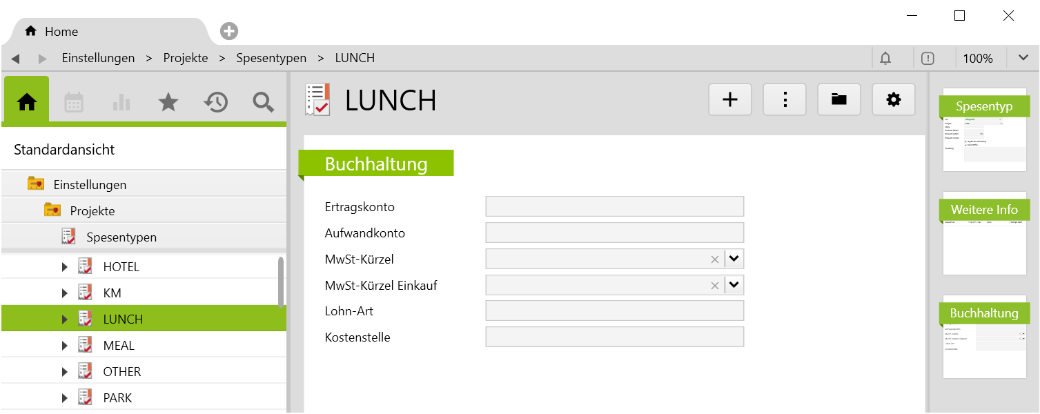Open the favorites star view
1040x414 pixels.
(168, 102)
